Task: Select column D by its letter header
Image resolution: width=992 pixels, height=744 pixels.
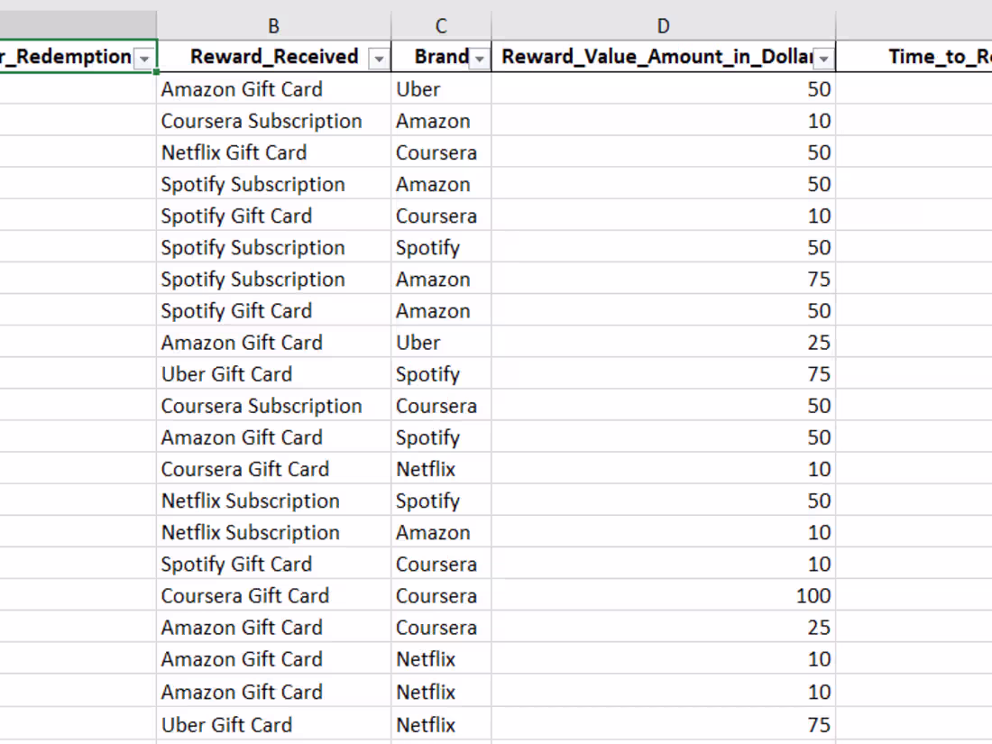Action: [x=663, y=26]
